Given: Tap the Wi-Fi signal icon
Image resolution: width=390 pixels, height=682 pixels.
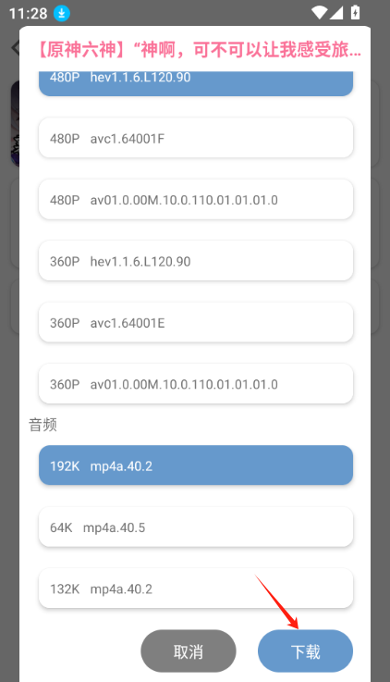Looking at the screenshot, I should [319, 13].
